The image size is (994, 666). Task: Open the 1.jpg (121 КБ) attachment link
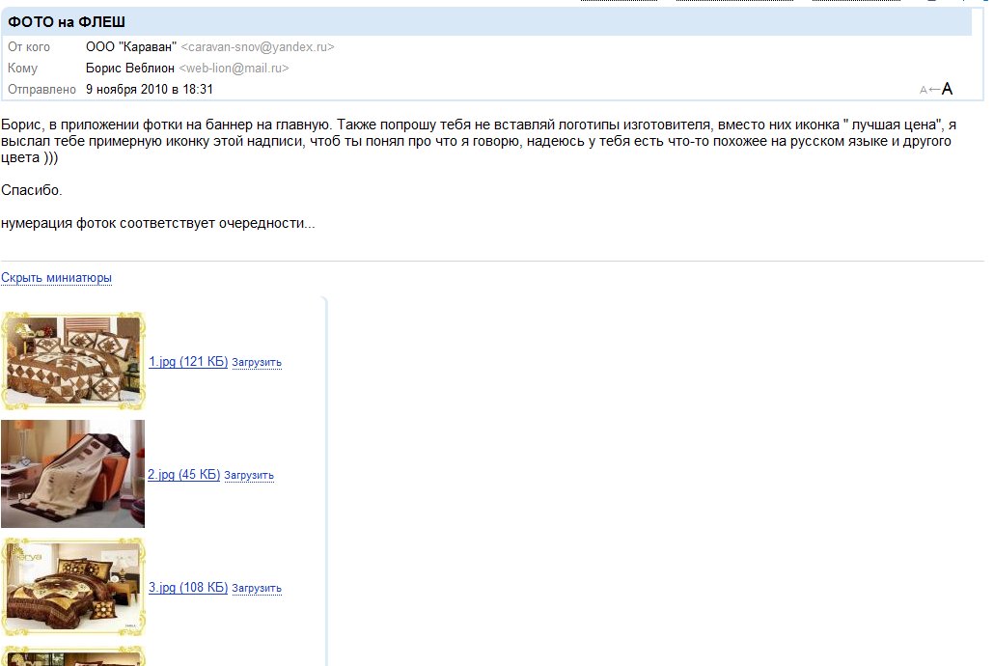click(188, 362)
